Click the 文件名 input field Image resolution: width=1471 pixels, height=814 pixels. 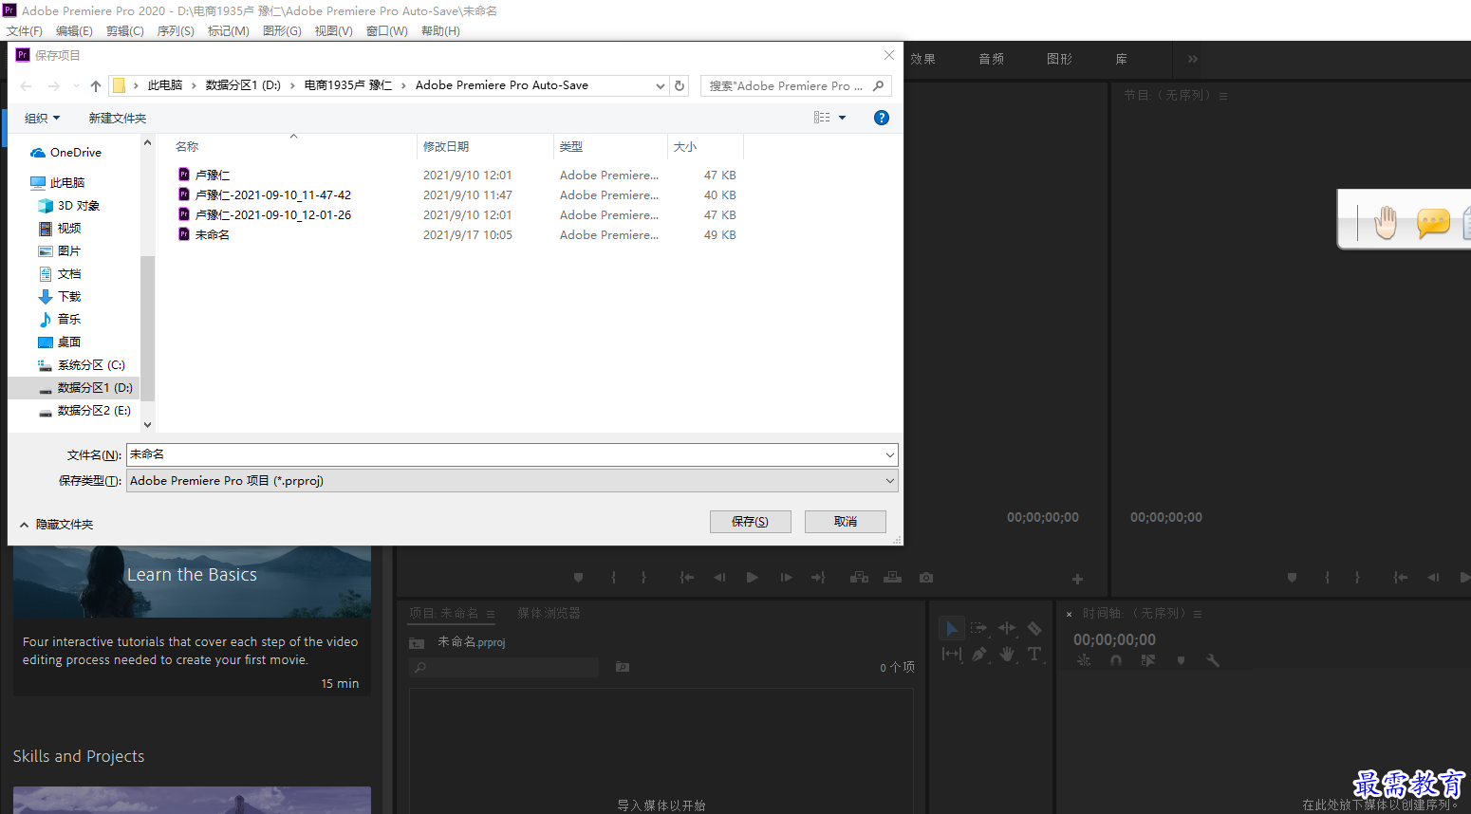tap(505, 454)
